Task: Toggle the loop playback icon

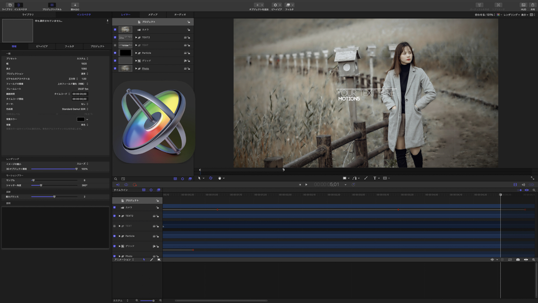Action: point(126,184)
